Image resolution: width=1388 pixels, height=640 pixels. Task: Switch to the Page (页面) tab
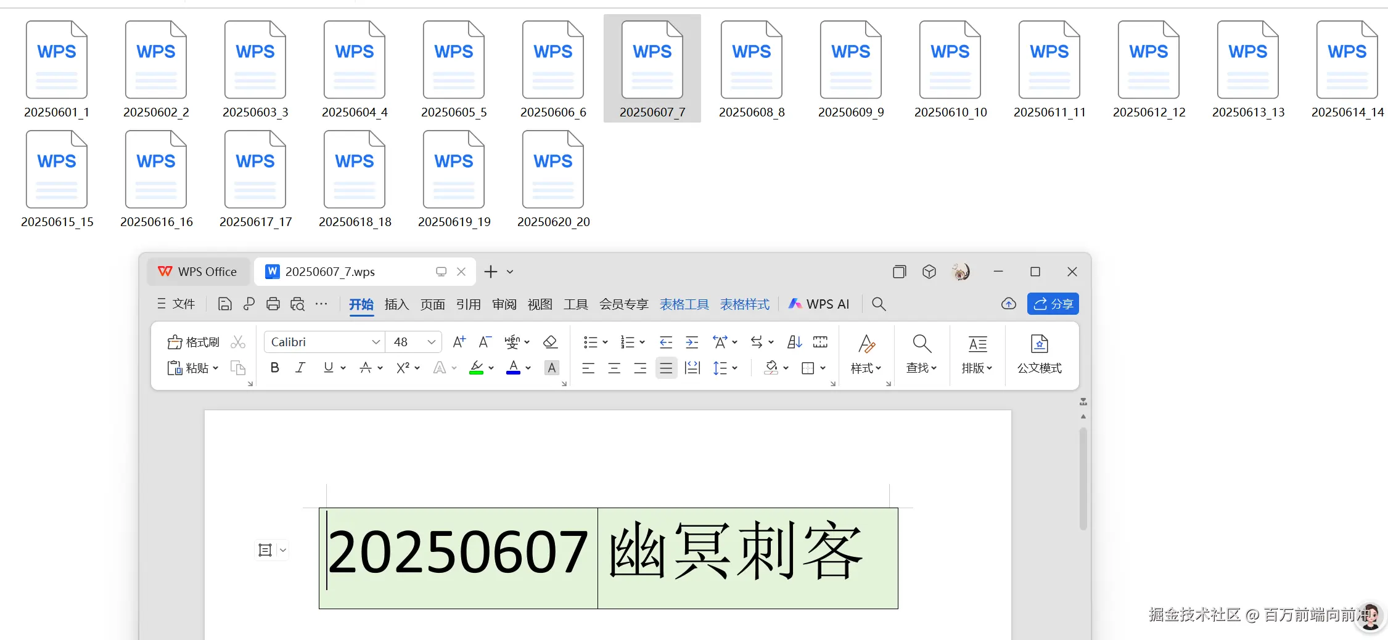(432, 304)
